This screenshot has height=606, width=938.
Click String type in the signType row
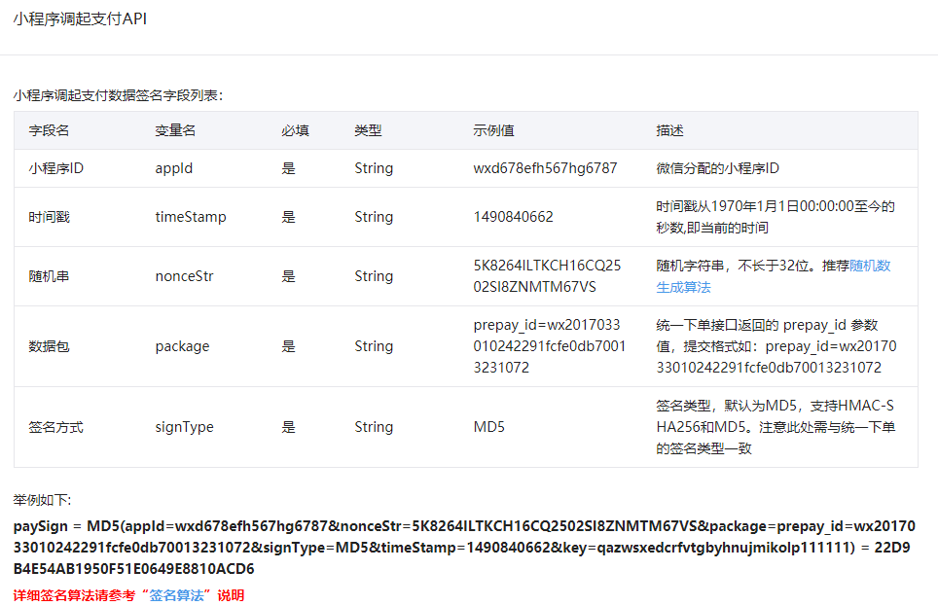pos(374,427)
